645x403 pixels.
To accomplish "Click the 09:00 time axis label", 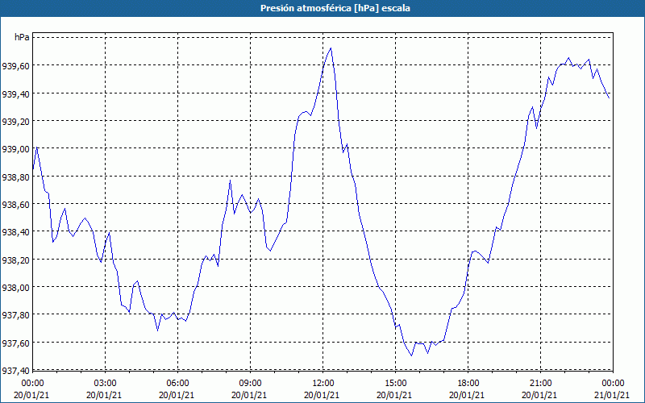I will point(251,384).
